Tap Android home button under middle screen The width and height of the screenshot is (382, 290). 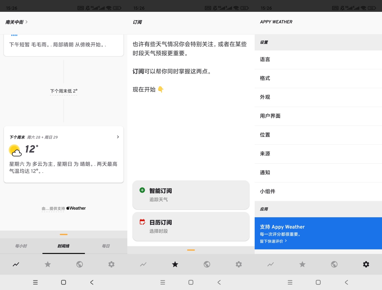coord(191,282)
